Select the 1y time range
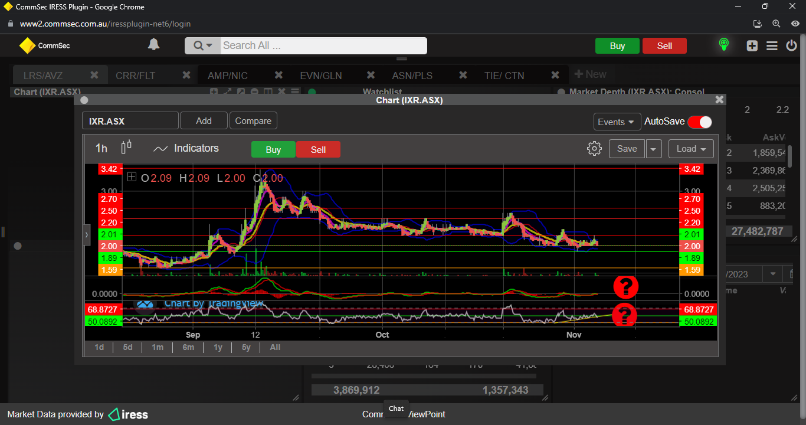806x425 pixels. 218,347
